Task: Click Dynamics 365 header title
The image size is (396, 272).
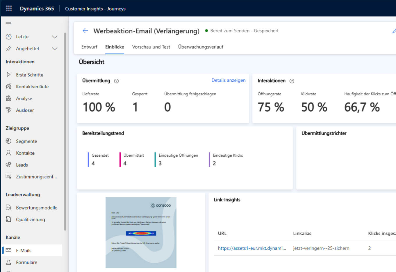Action: tap(37, 8)
